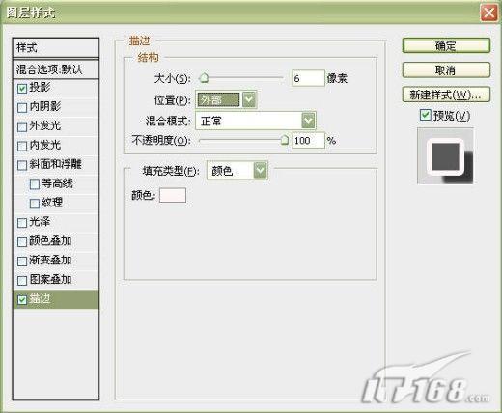Uncheck the 描边 stroke checkbox

pyautogui.click(x=22, y=300)
